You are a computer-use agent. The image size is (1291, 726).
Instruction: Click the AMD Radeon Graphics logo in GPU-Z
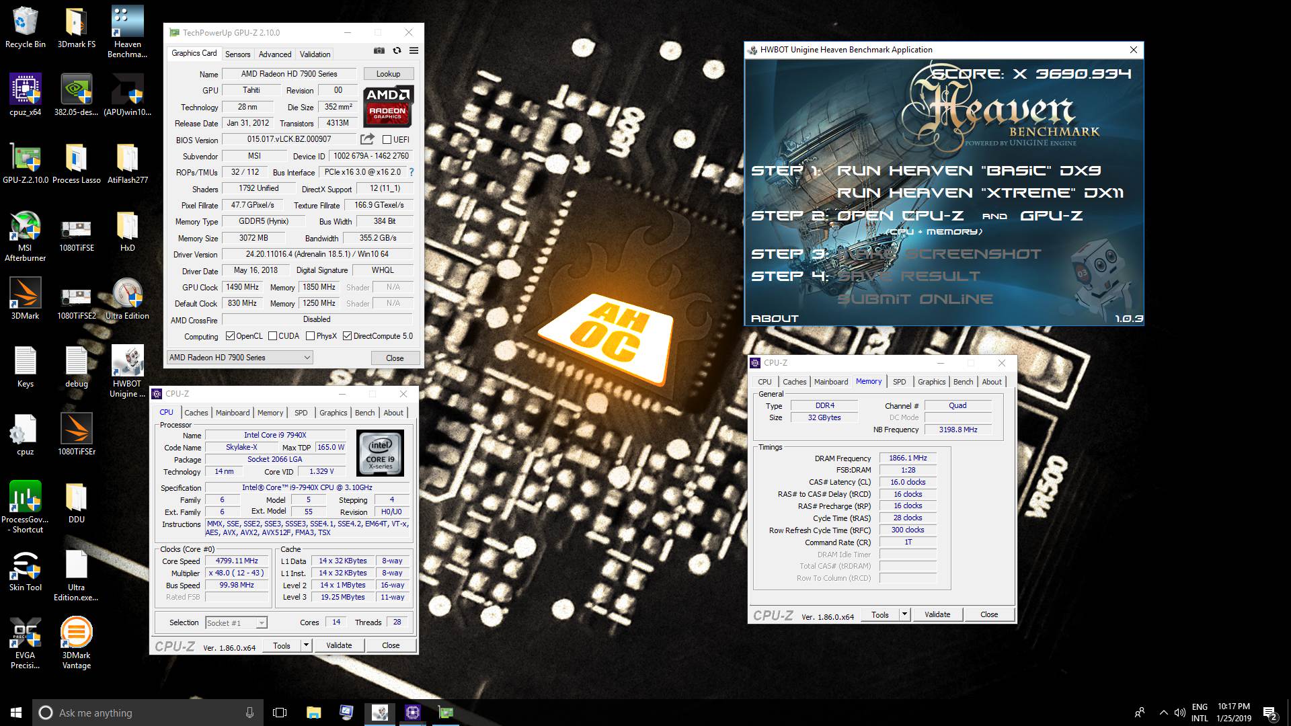[x=388, y=106]
